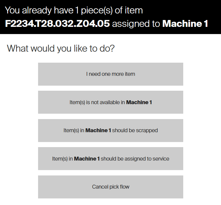Click the words "one more item" in the first option

point(118,74)
